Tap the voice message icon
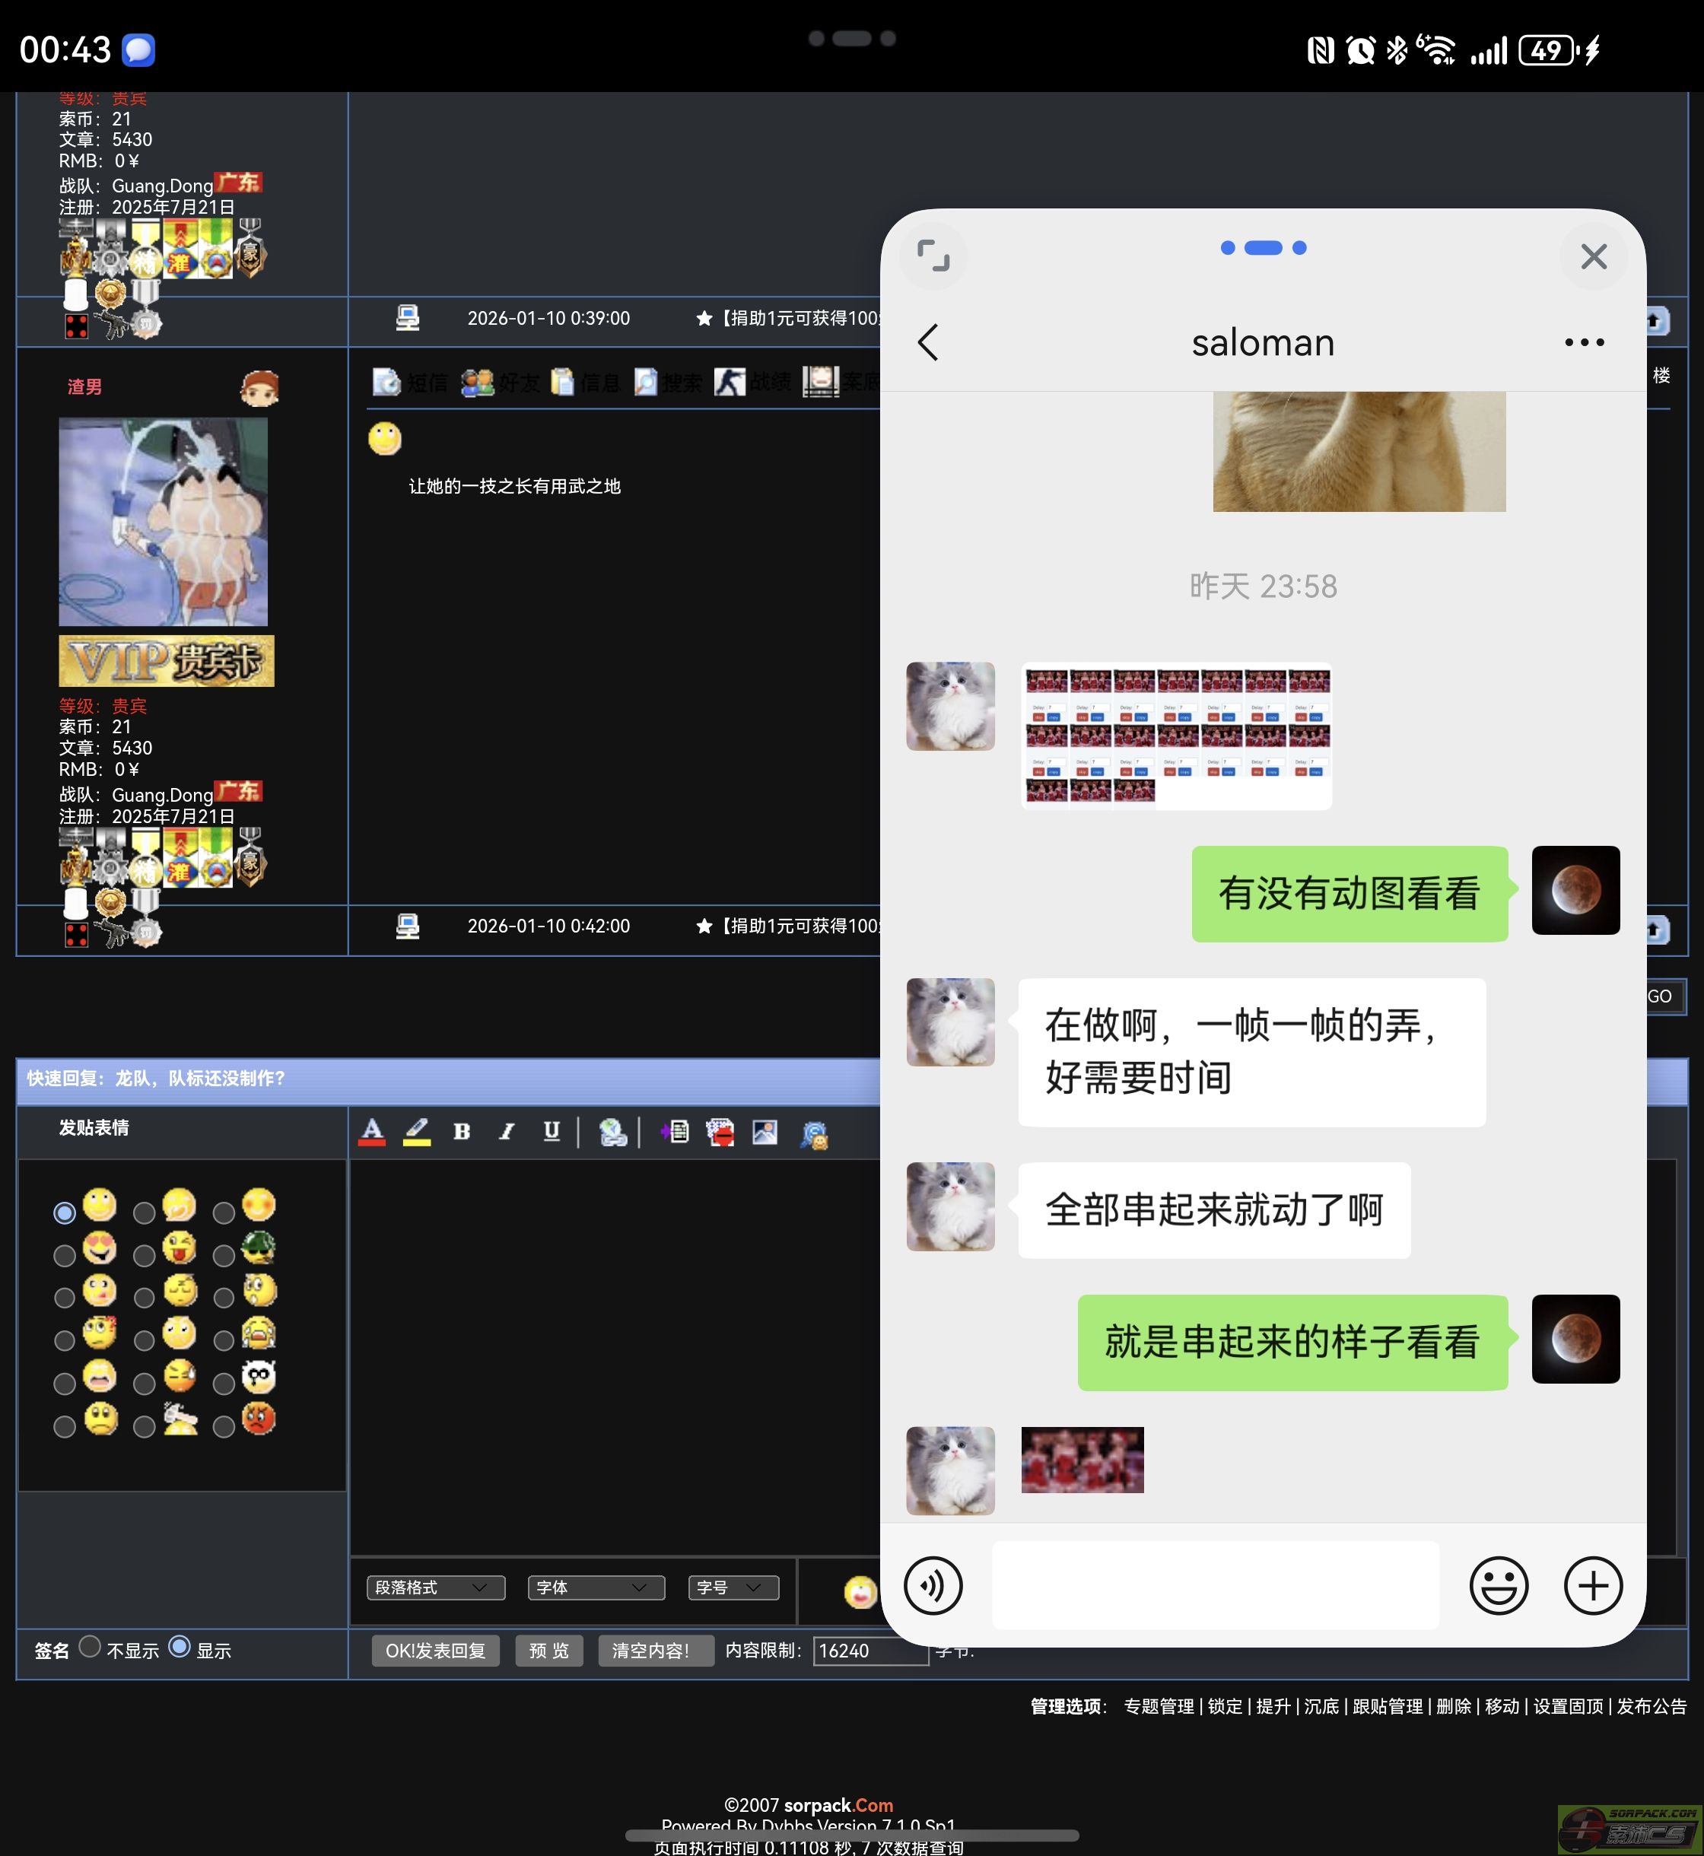Viewport: 1704px width, 1856px height. coord(933,1586)
